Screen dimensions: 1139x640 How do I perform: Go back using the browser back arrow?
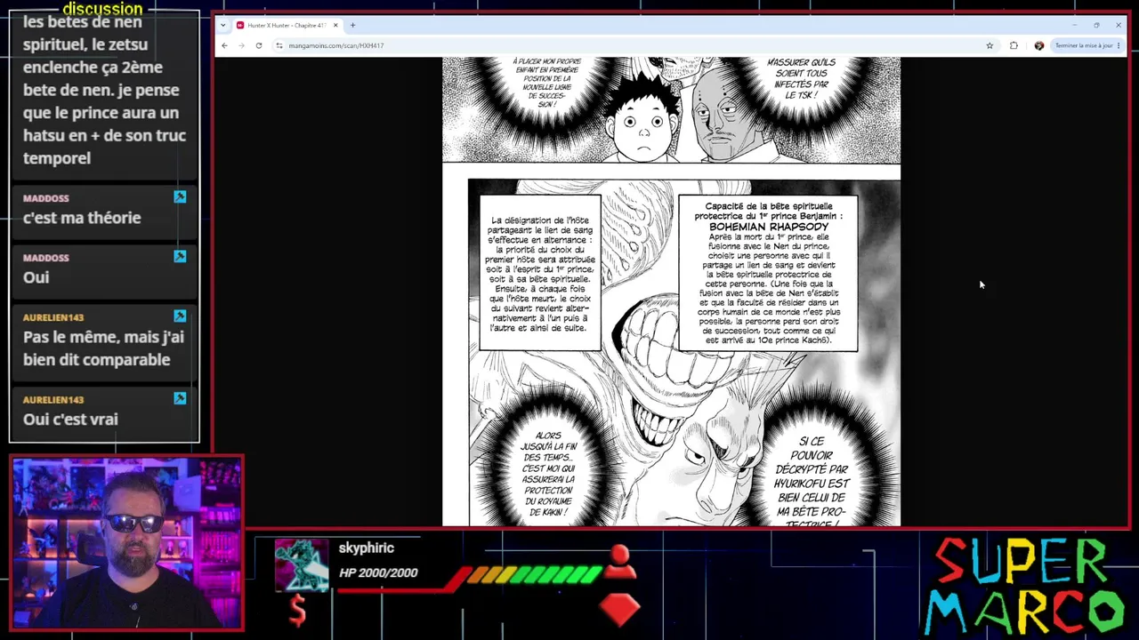[x=224, y=45]
